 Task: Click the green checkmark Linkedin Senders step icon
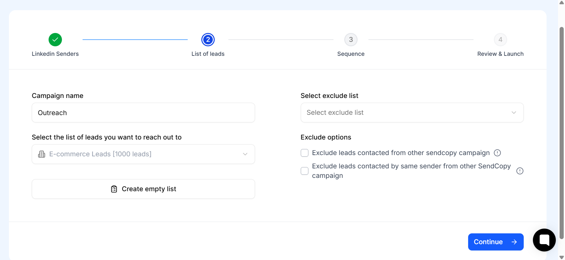click(x=55, y=40)
